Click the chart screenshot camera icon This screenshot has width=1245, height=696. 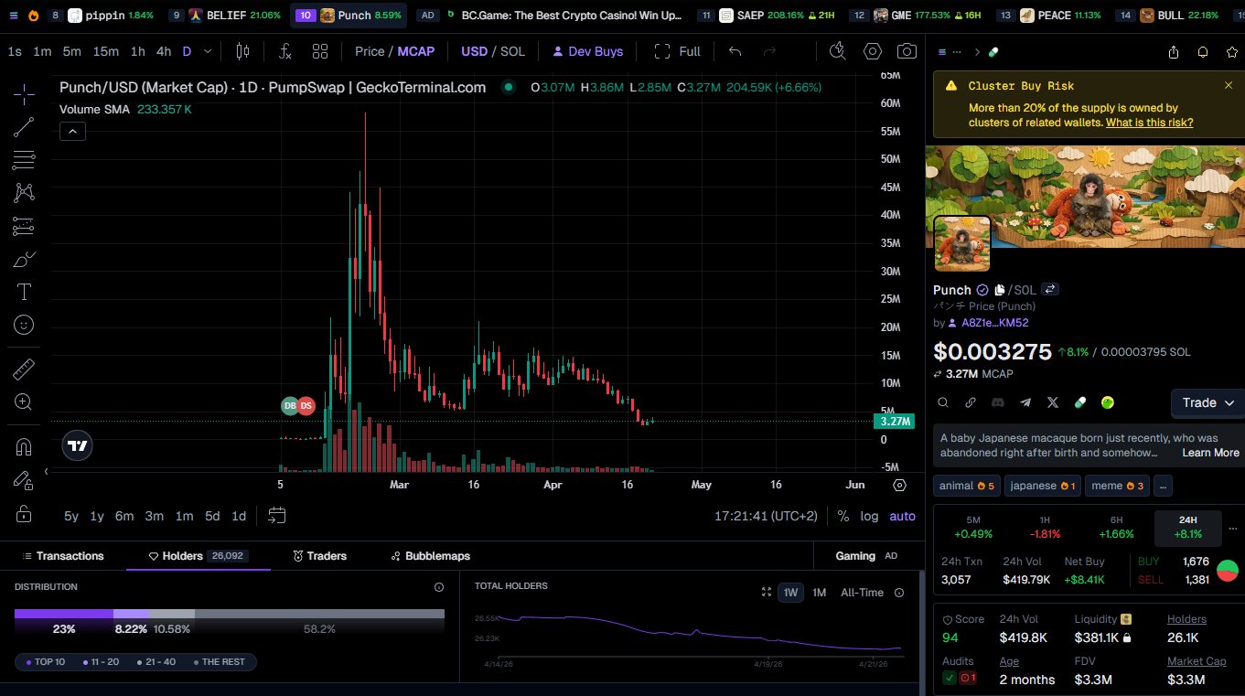pyautogui.click(x=907, y=51)
